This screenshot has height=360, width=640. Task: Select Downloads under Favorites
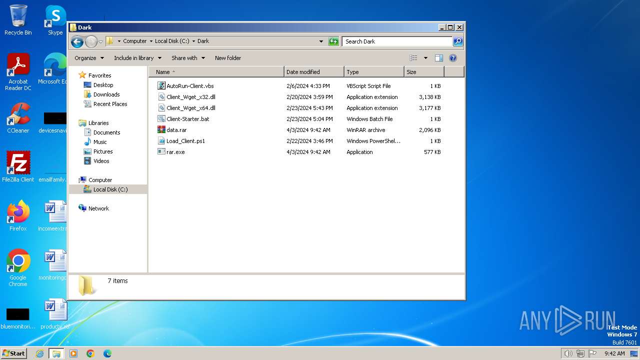pos(106,94)
